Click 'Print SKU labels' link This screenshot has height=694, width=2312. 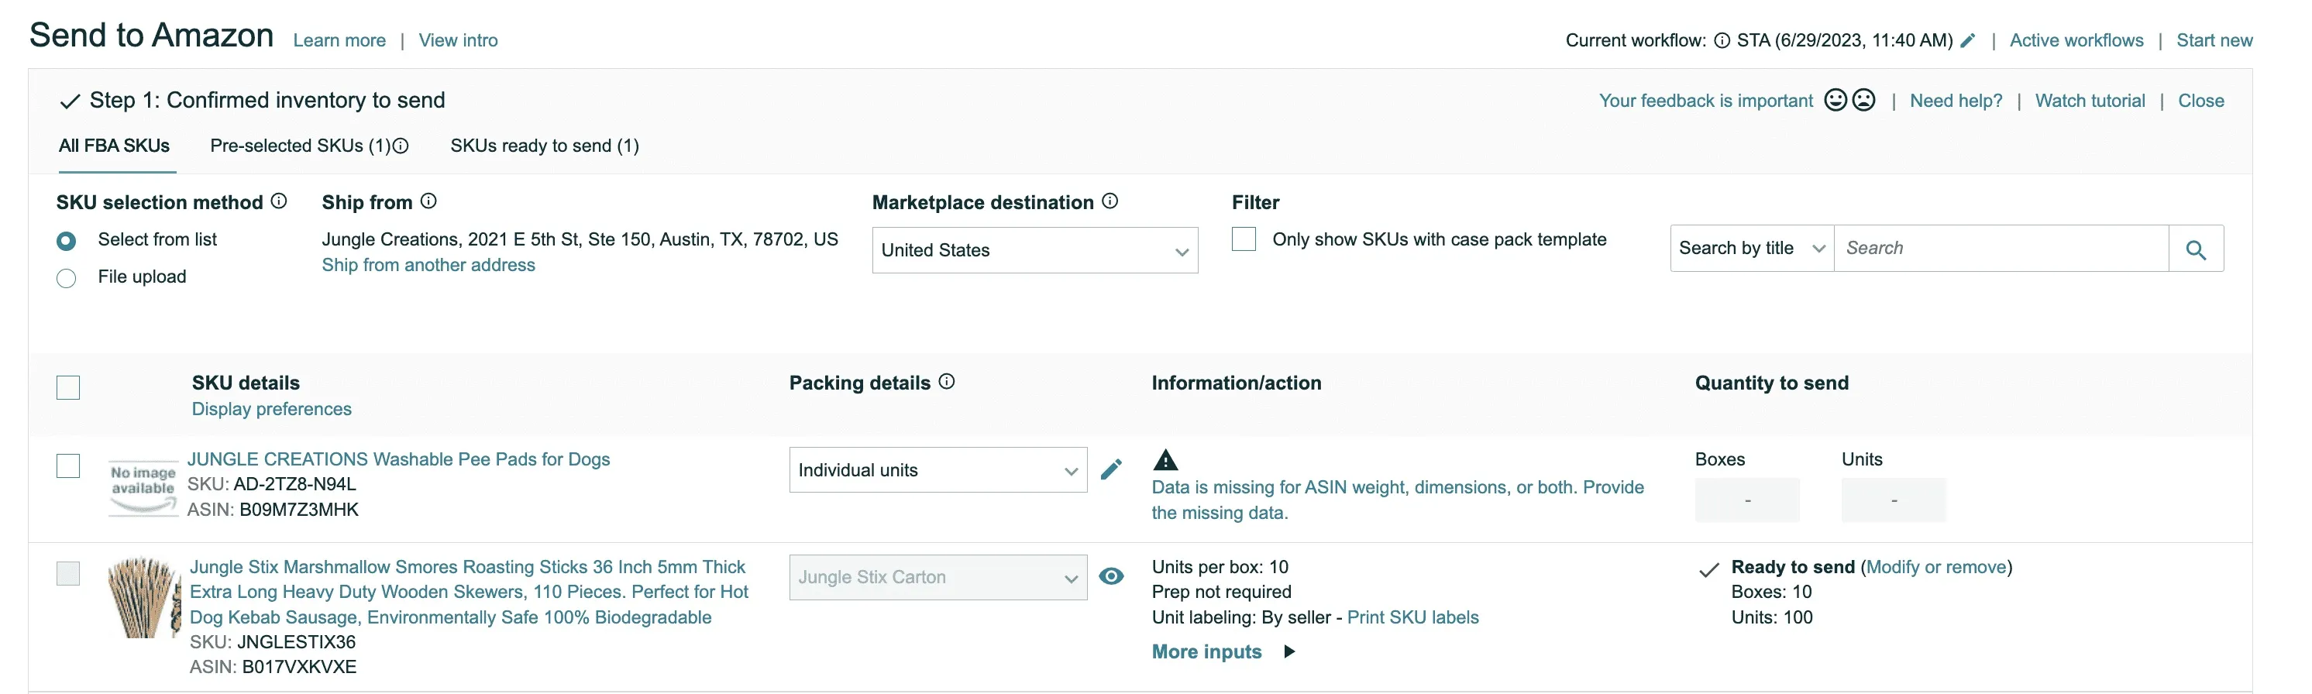(1412, 617)
